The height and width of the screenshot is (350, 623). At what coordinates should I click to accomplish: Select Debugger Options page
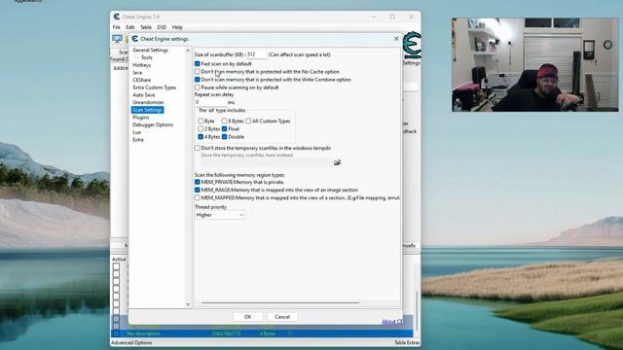[153, 124]
